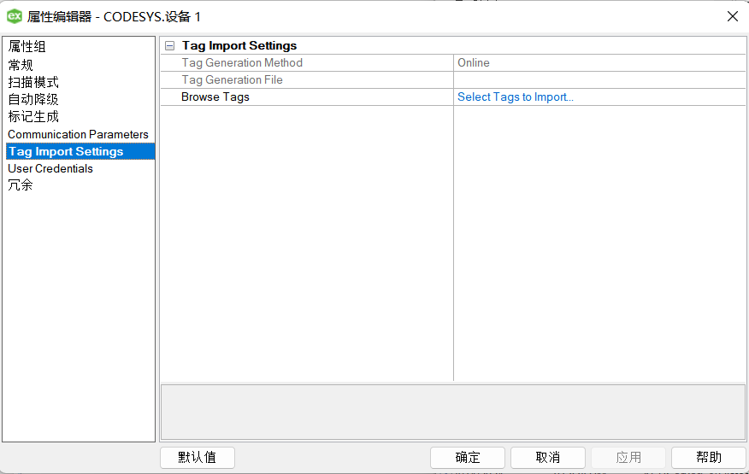Select 标记生成 in the sidebar
Image resolution: width=749 pixels, height=474 pixels.
point(33,116)
